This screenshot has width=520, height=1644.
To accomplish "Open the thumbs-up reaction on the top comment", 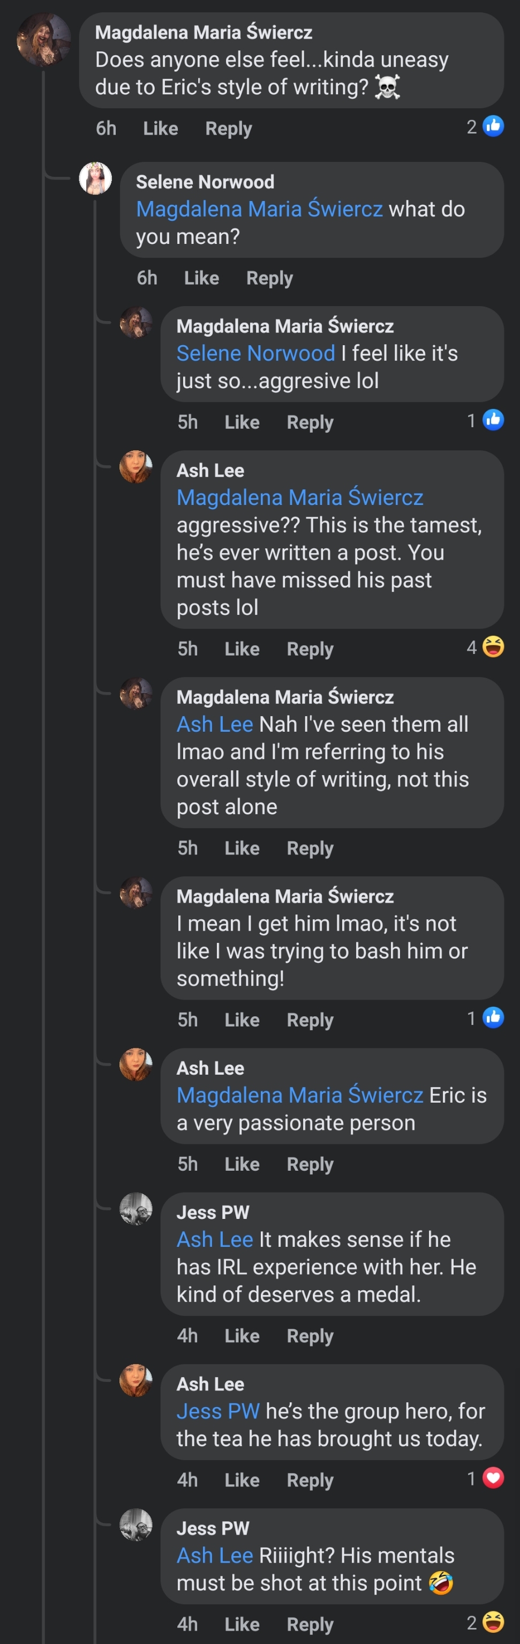I will click(493, 127).
